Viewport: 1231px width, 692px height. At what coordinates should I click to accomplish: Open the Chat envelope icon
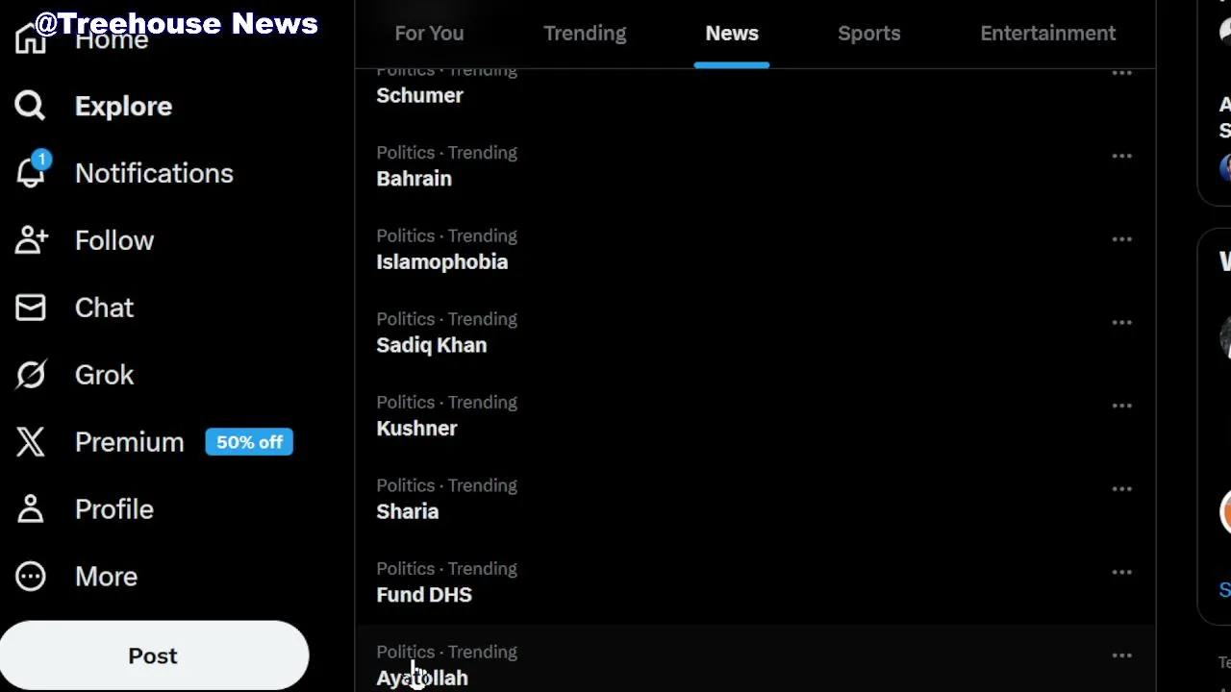click(30, 308)
